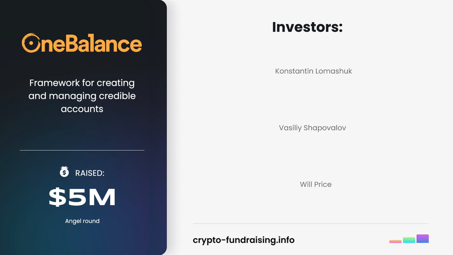The width and height of the screenshot is (453, 255).
Task: Click the framework description text
Action: (82, 96)
